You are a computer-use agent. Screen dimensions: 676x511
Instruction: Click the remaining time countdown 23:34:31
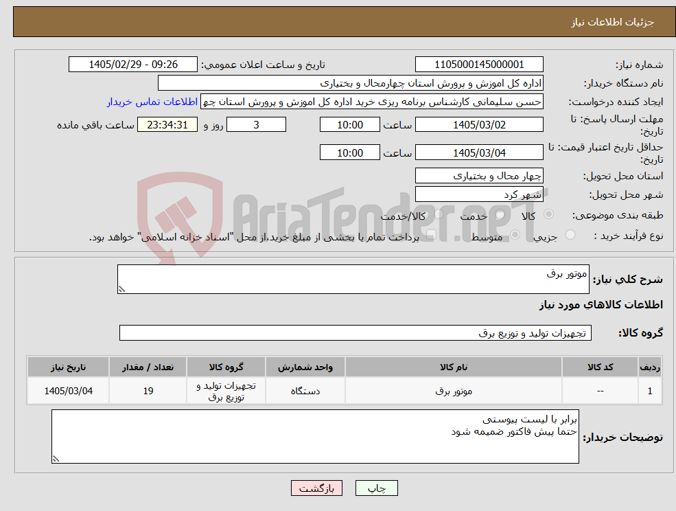pyautogui.click(x=167, y=125)
